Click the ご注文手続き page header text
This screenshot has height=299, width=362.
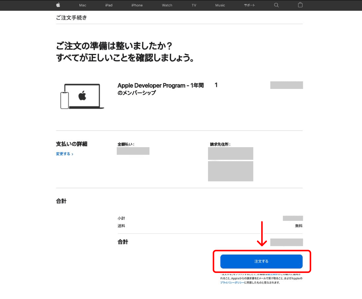tap(71, 18)
